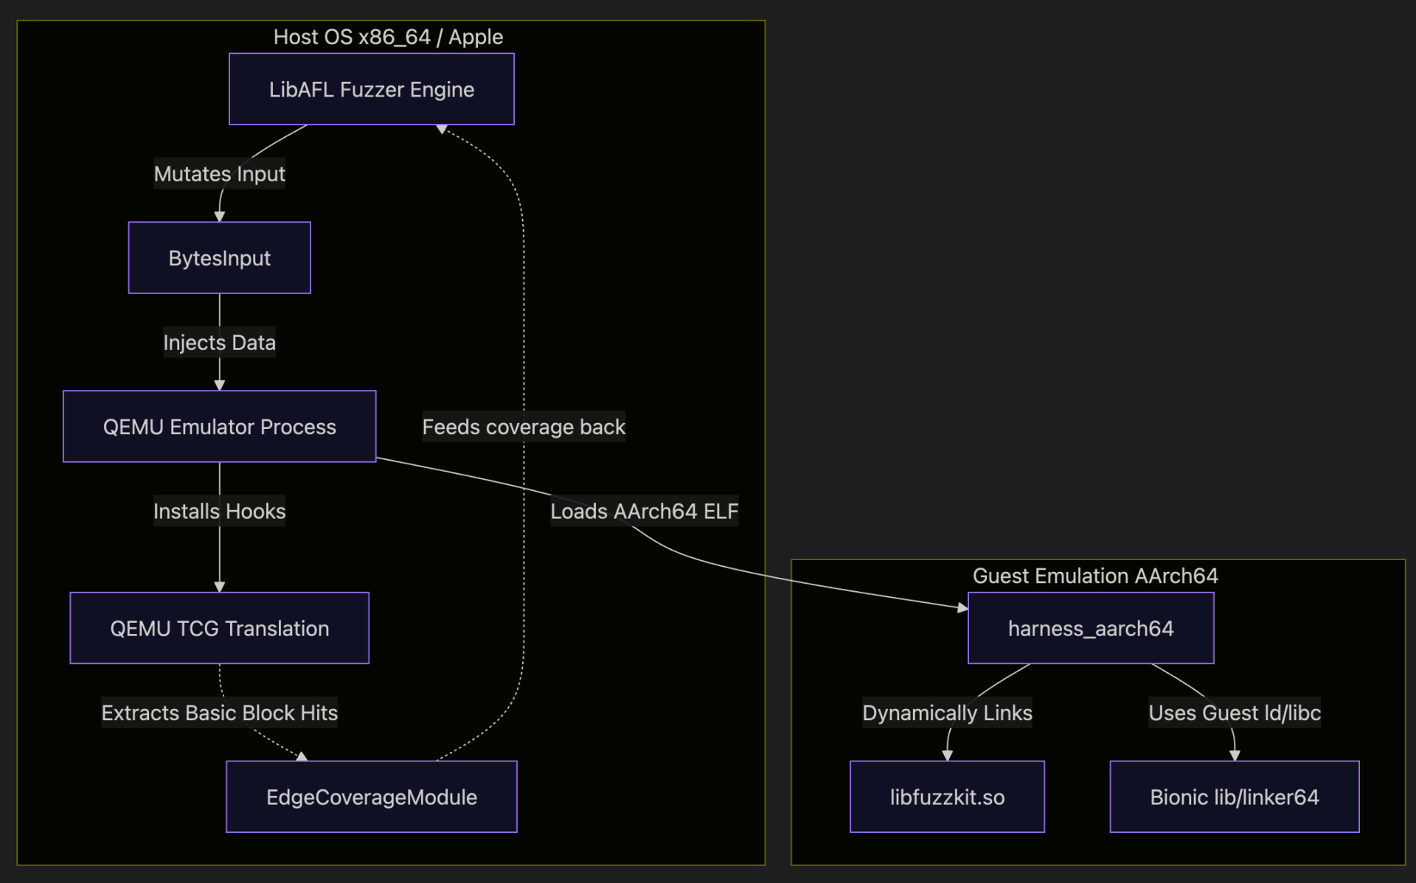Click the Installs Hooks edge label
This screenshot has height=883, width=1416.
[219, 512]
